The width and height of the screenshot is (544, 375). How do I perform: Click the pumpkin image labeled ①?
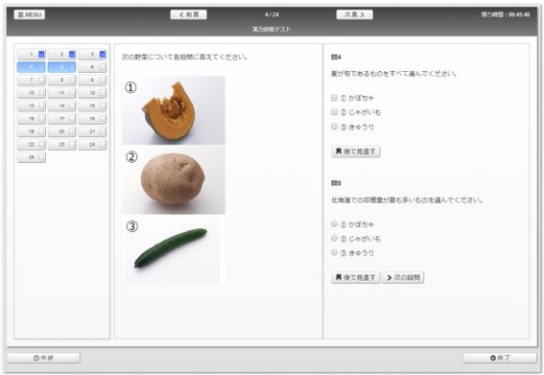[x=174, y=110]
